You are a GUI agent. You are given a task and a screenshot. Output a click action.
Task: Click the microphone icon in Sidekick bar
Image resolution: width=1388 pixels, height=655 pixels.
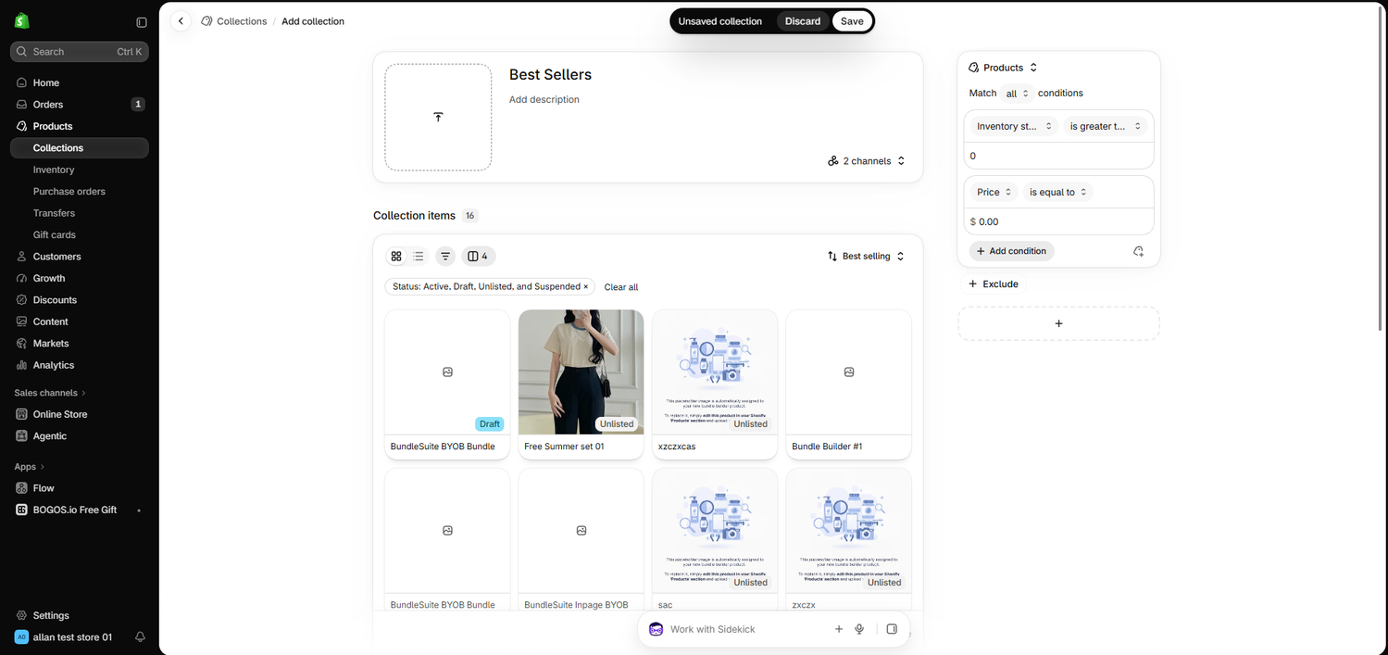click(x=859, y=629)
